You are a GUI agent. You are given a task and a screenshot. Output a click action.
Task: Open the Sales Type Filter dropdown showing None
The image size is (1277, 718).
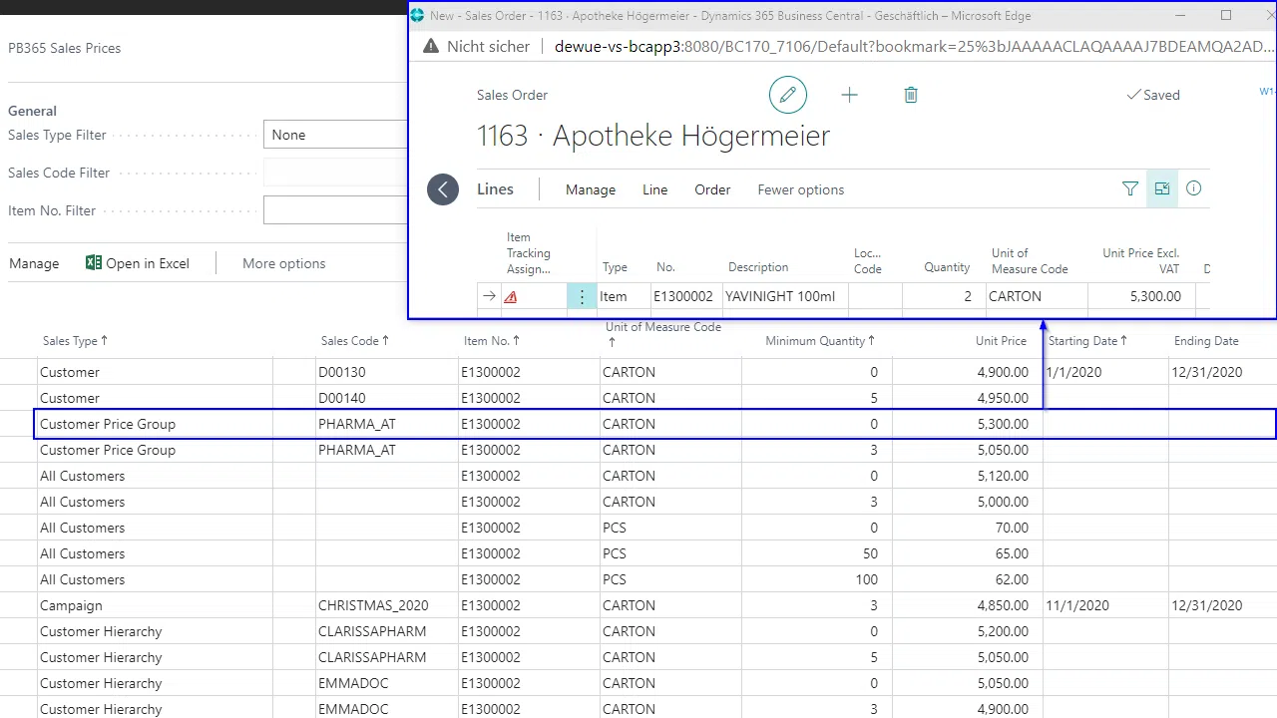click(335, 135)
